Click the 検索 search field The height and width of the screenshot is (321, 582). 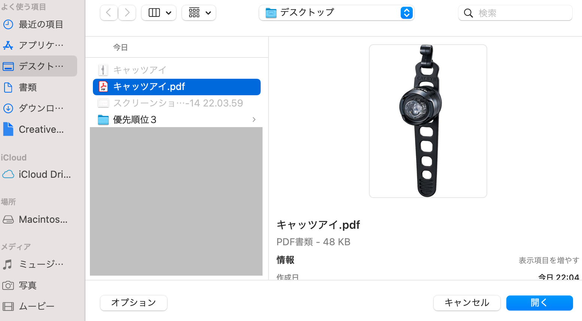coord(515,13)
